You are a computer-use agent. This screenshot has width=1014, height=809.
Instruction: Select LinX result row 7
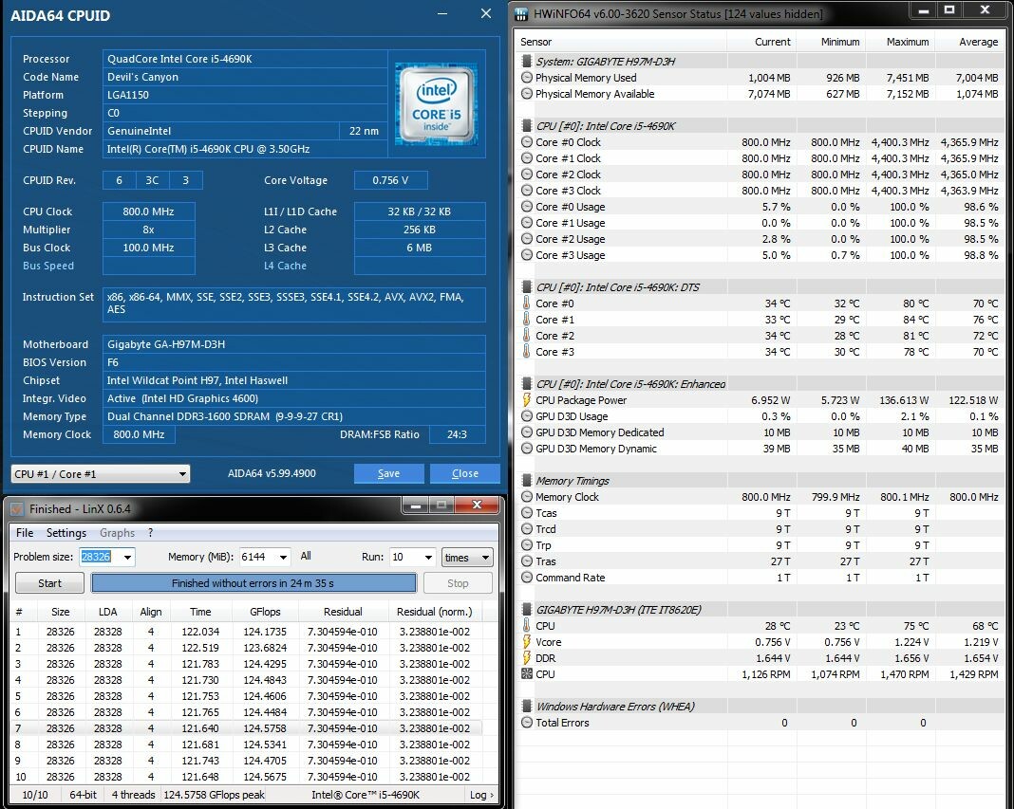pos(247,728)
